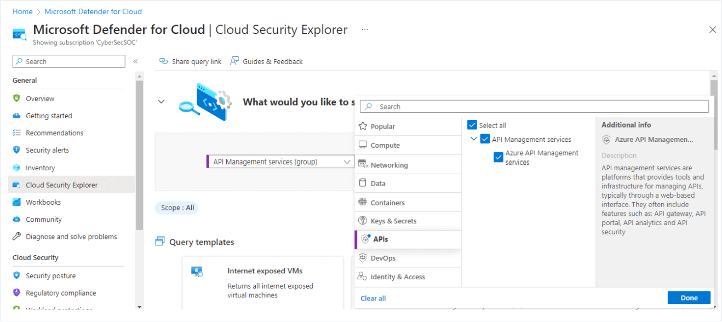Click the Clear all link
Image resolution: width=722 pixels, height=322 pixels.
(x=372, y=297)
